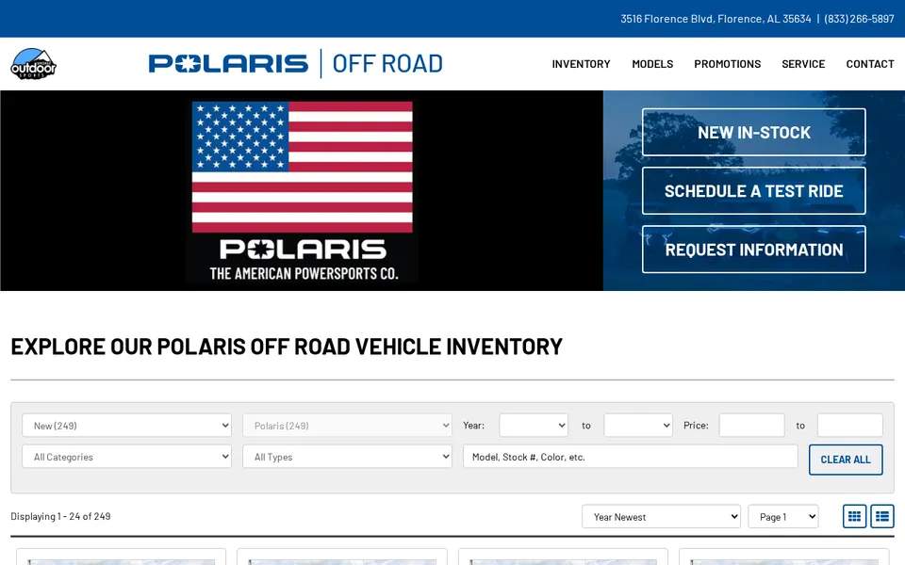905x565 pixels.
Task: Switch to list view layout icon
Action: tap(882, 516)
